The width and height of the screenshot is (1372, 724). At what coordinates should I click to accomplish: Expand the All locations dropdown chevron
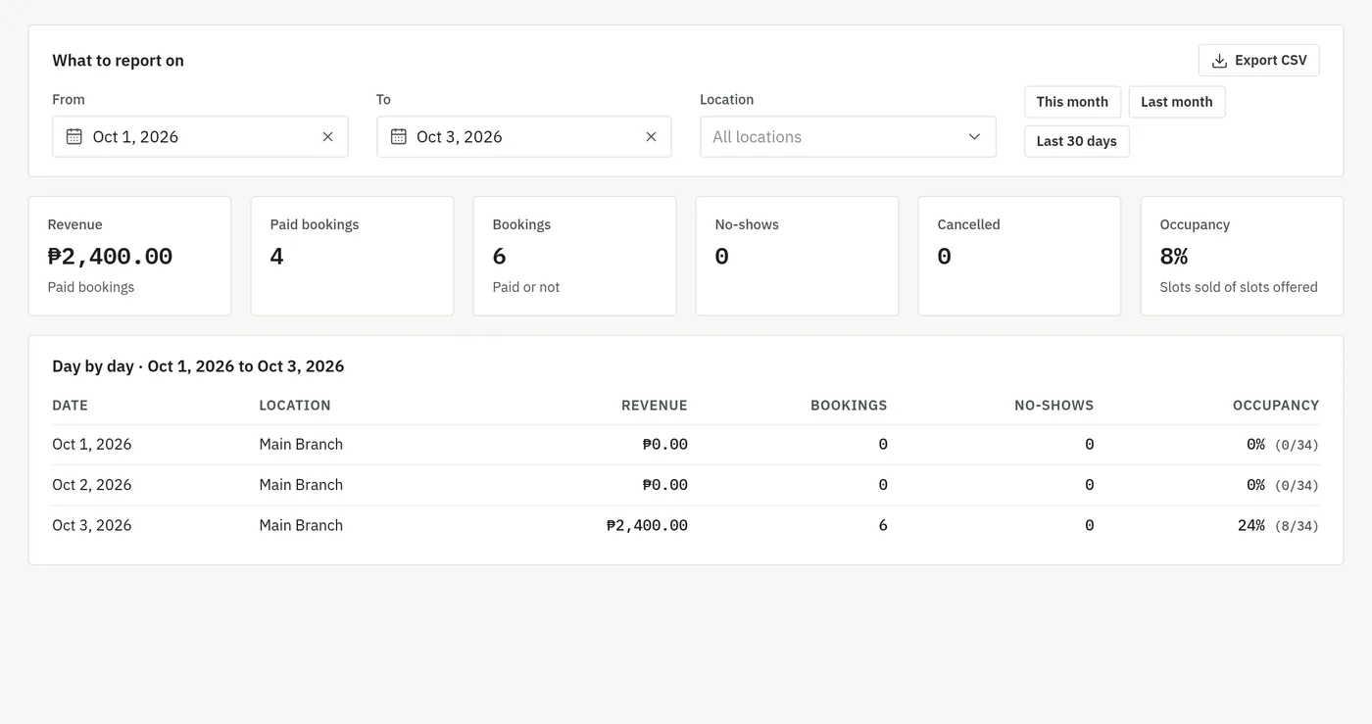(974, 137)
